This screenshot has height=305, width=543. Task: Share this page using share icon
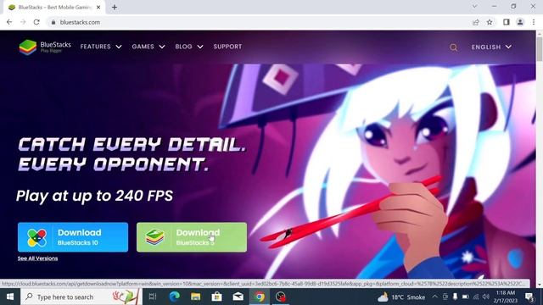[x=475, y=22]
